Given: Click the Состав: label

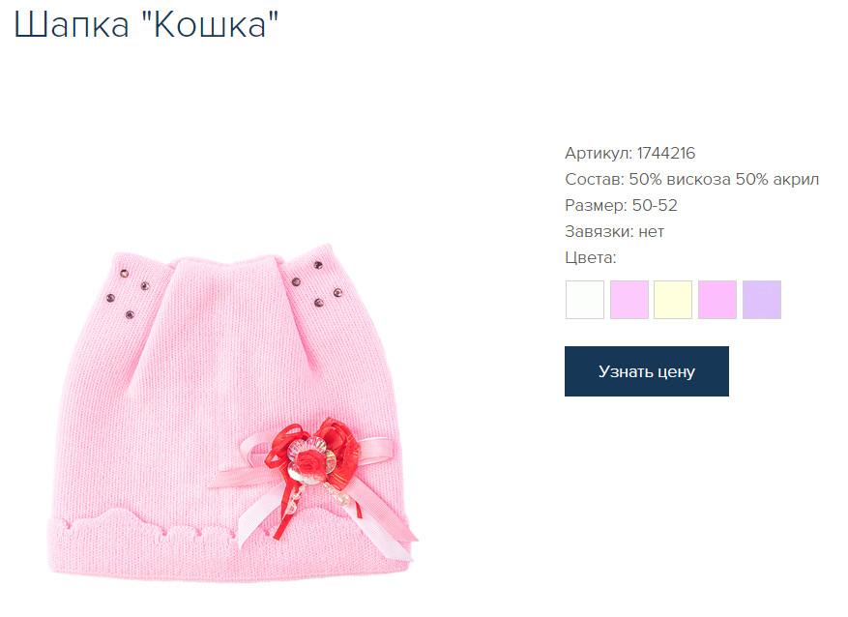Looking at the screenshot, I should pos(595,179).
